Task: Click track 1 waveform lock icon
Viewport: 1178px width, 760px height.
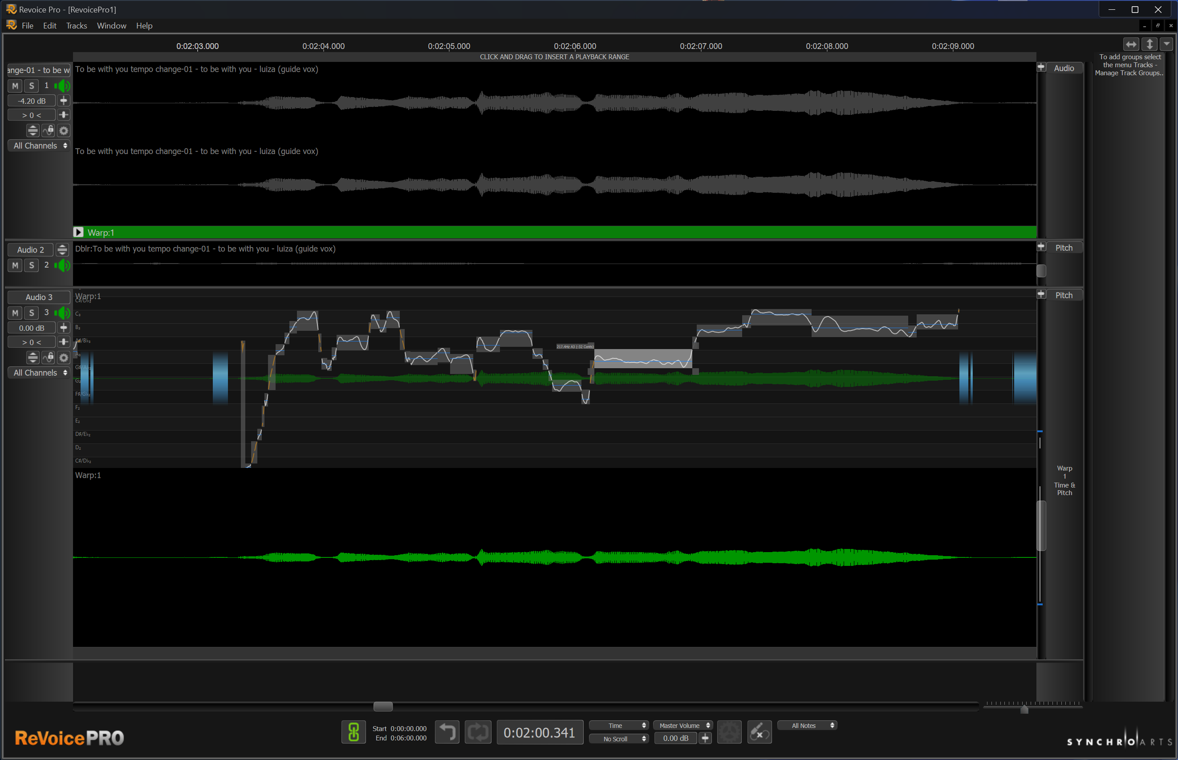Action: [x=49, y=131]
